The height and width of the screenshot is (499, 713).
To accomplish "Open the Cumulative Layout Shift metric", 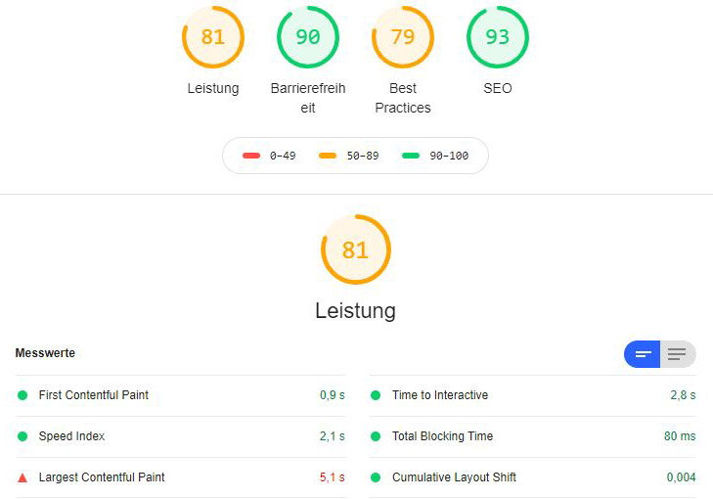I will click(454, 477).
